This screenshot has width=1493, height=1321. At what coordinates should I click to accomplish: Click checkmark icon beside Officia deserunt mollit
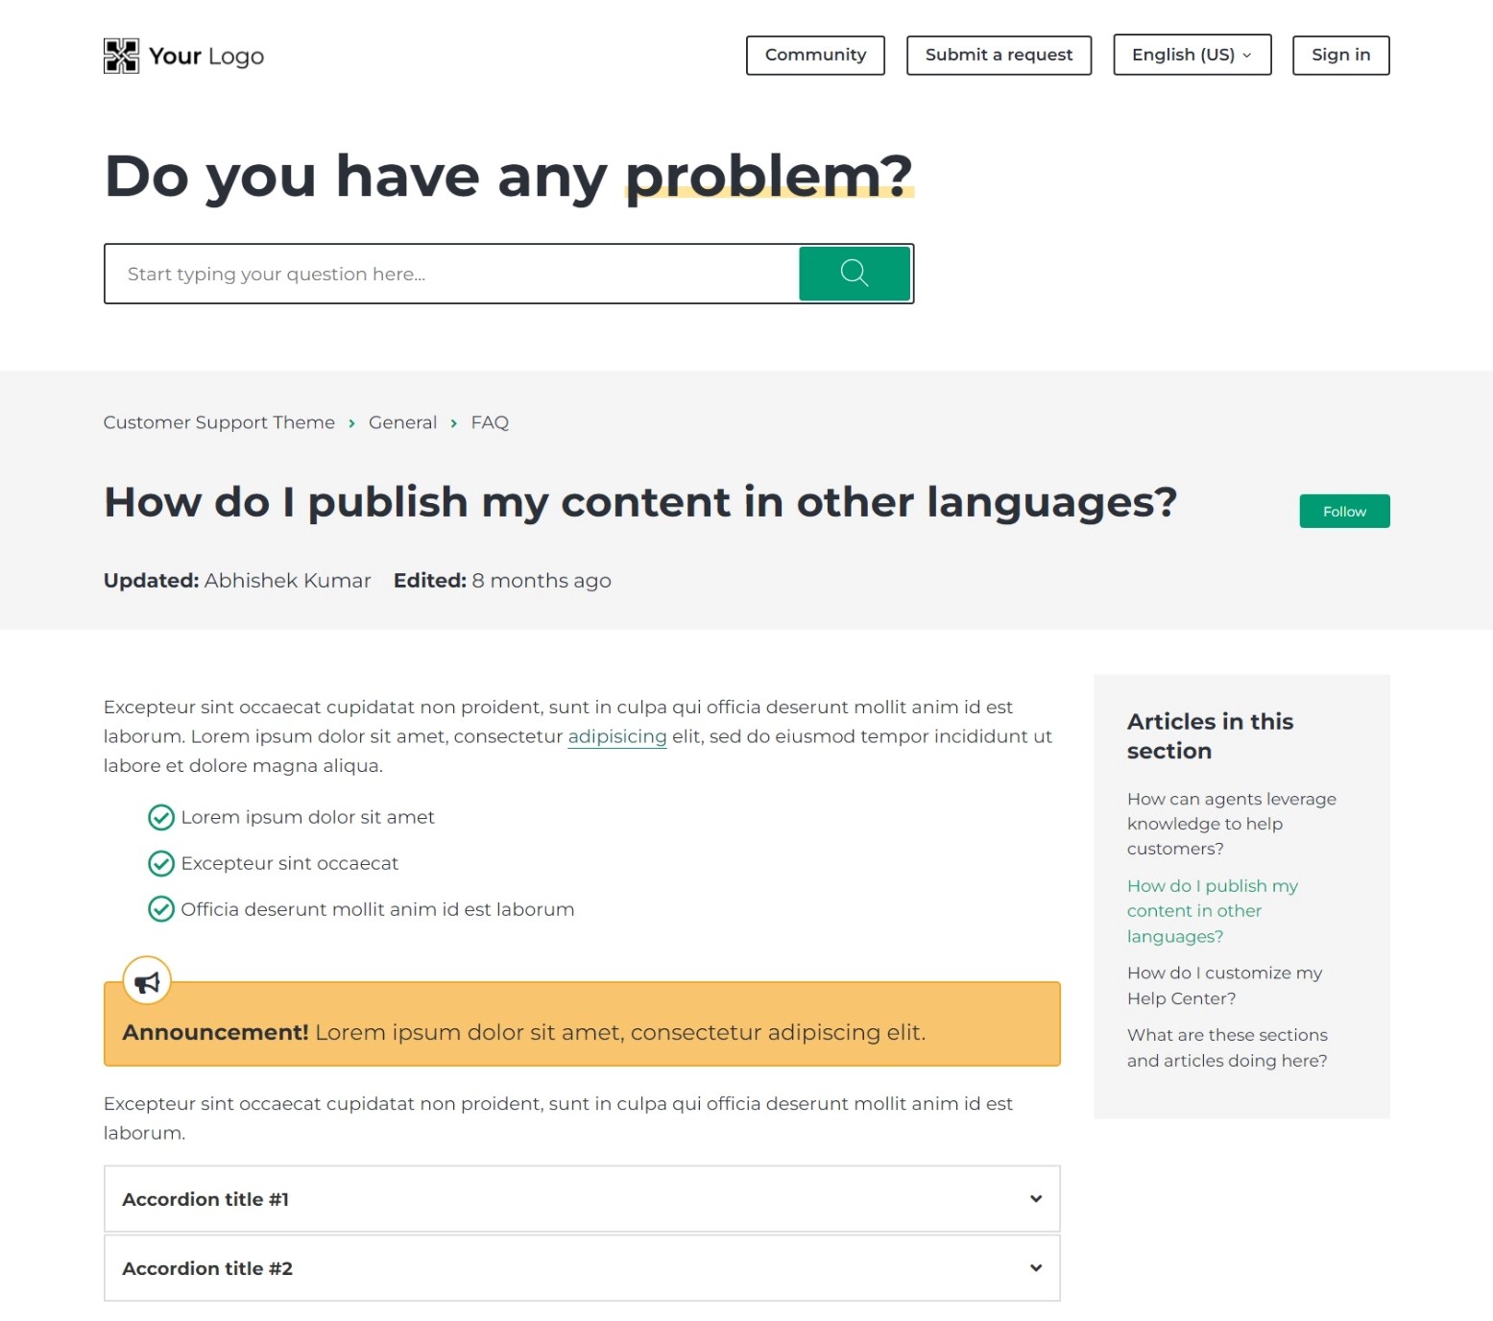(x=160, y=909)
